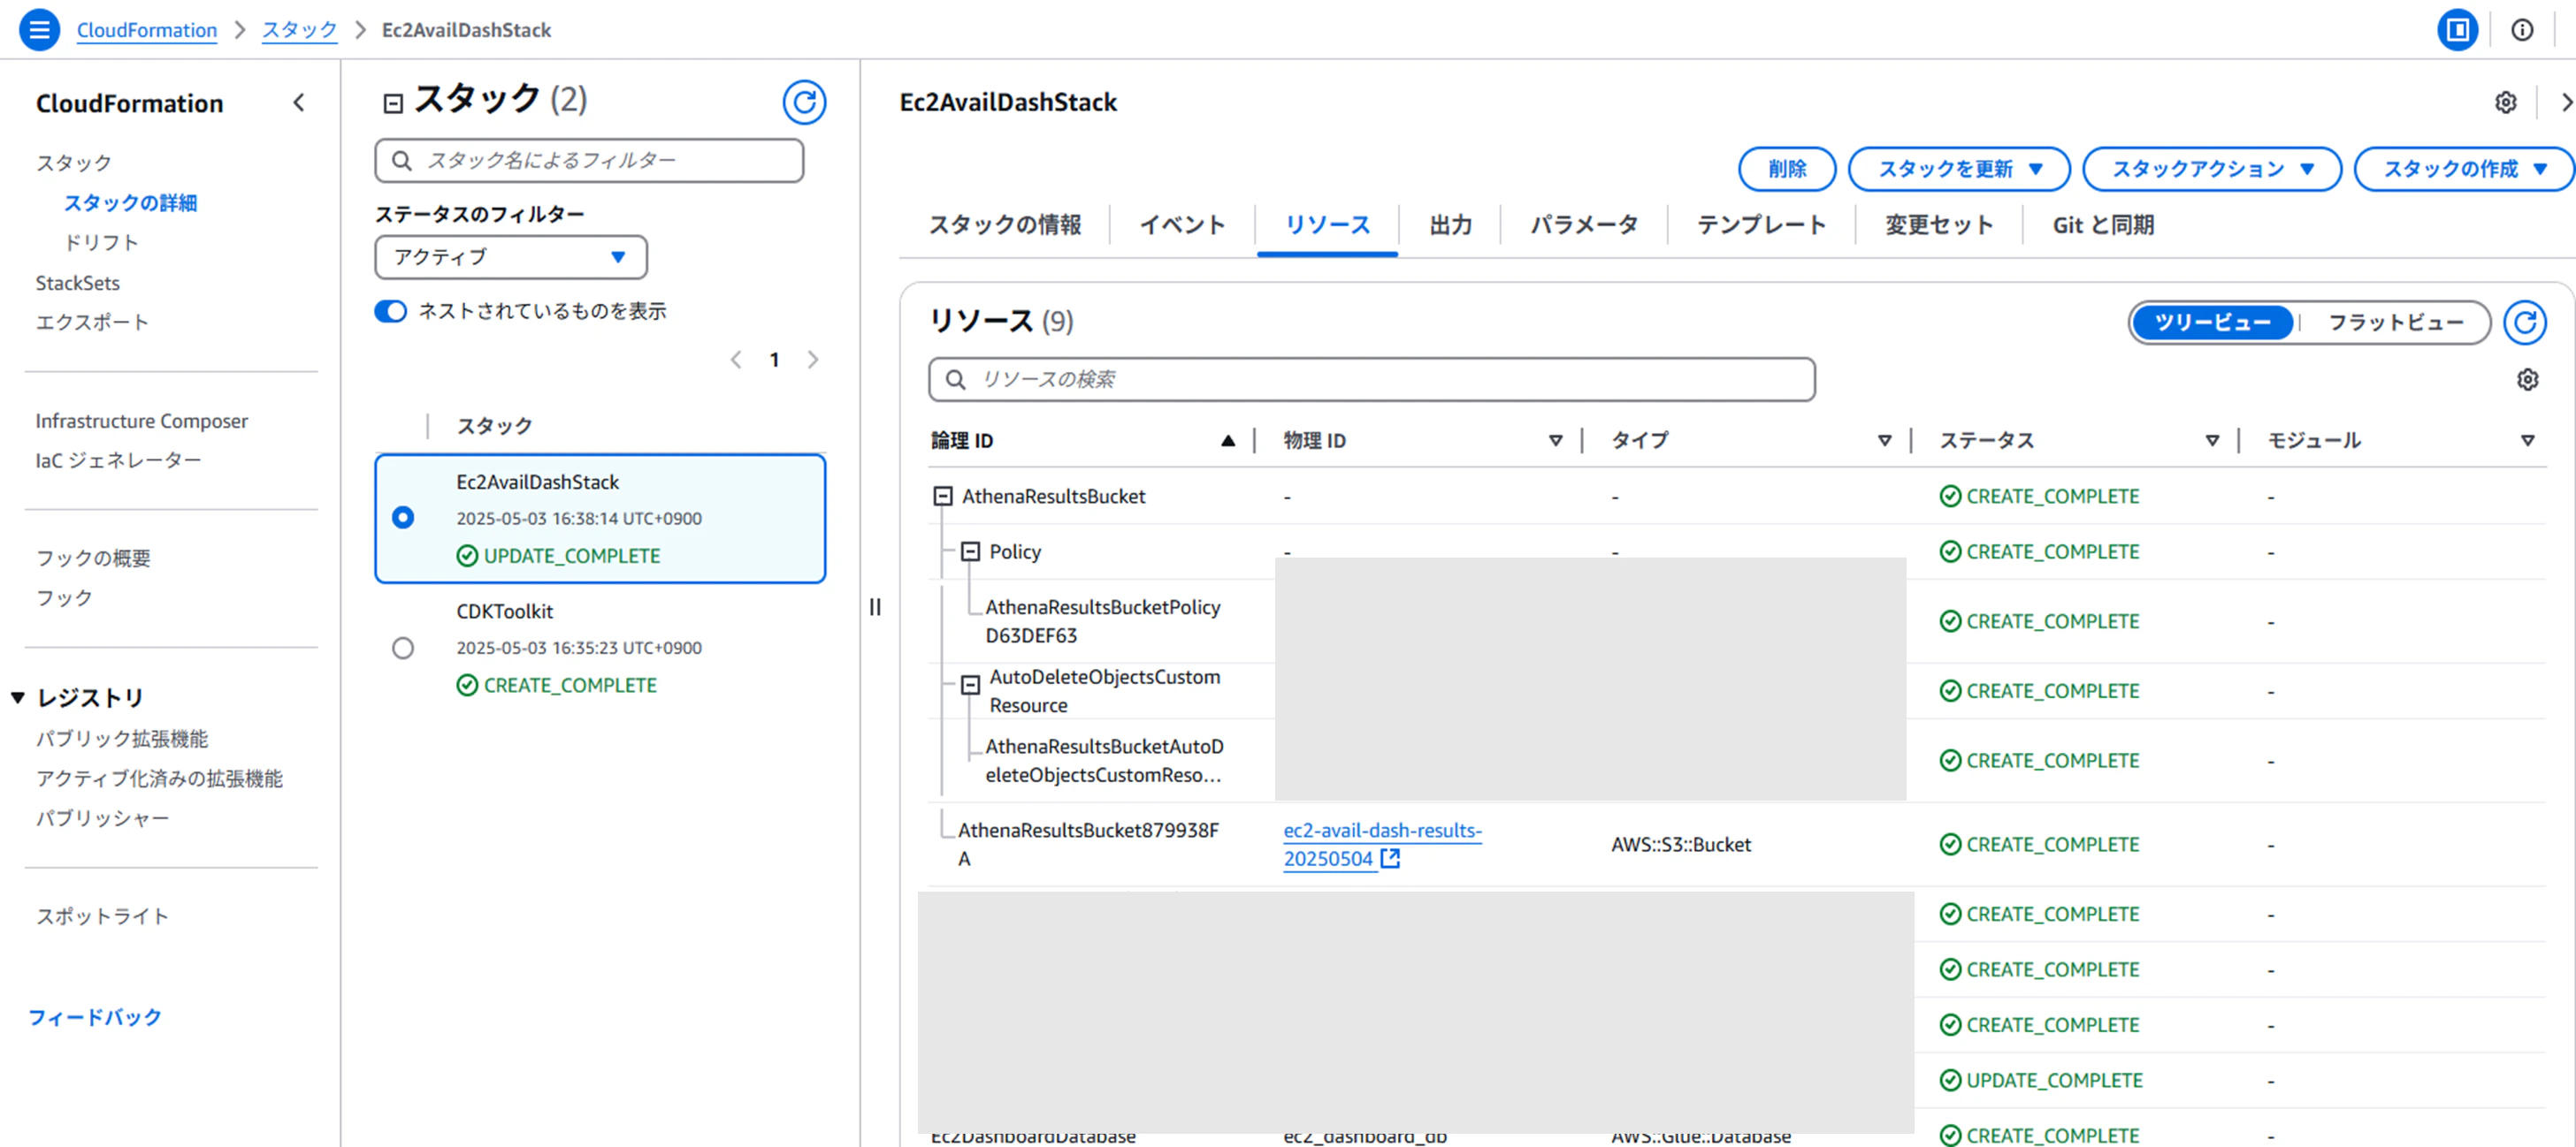Refresh the resources table

click(2524, 322)
